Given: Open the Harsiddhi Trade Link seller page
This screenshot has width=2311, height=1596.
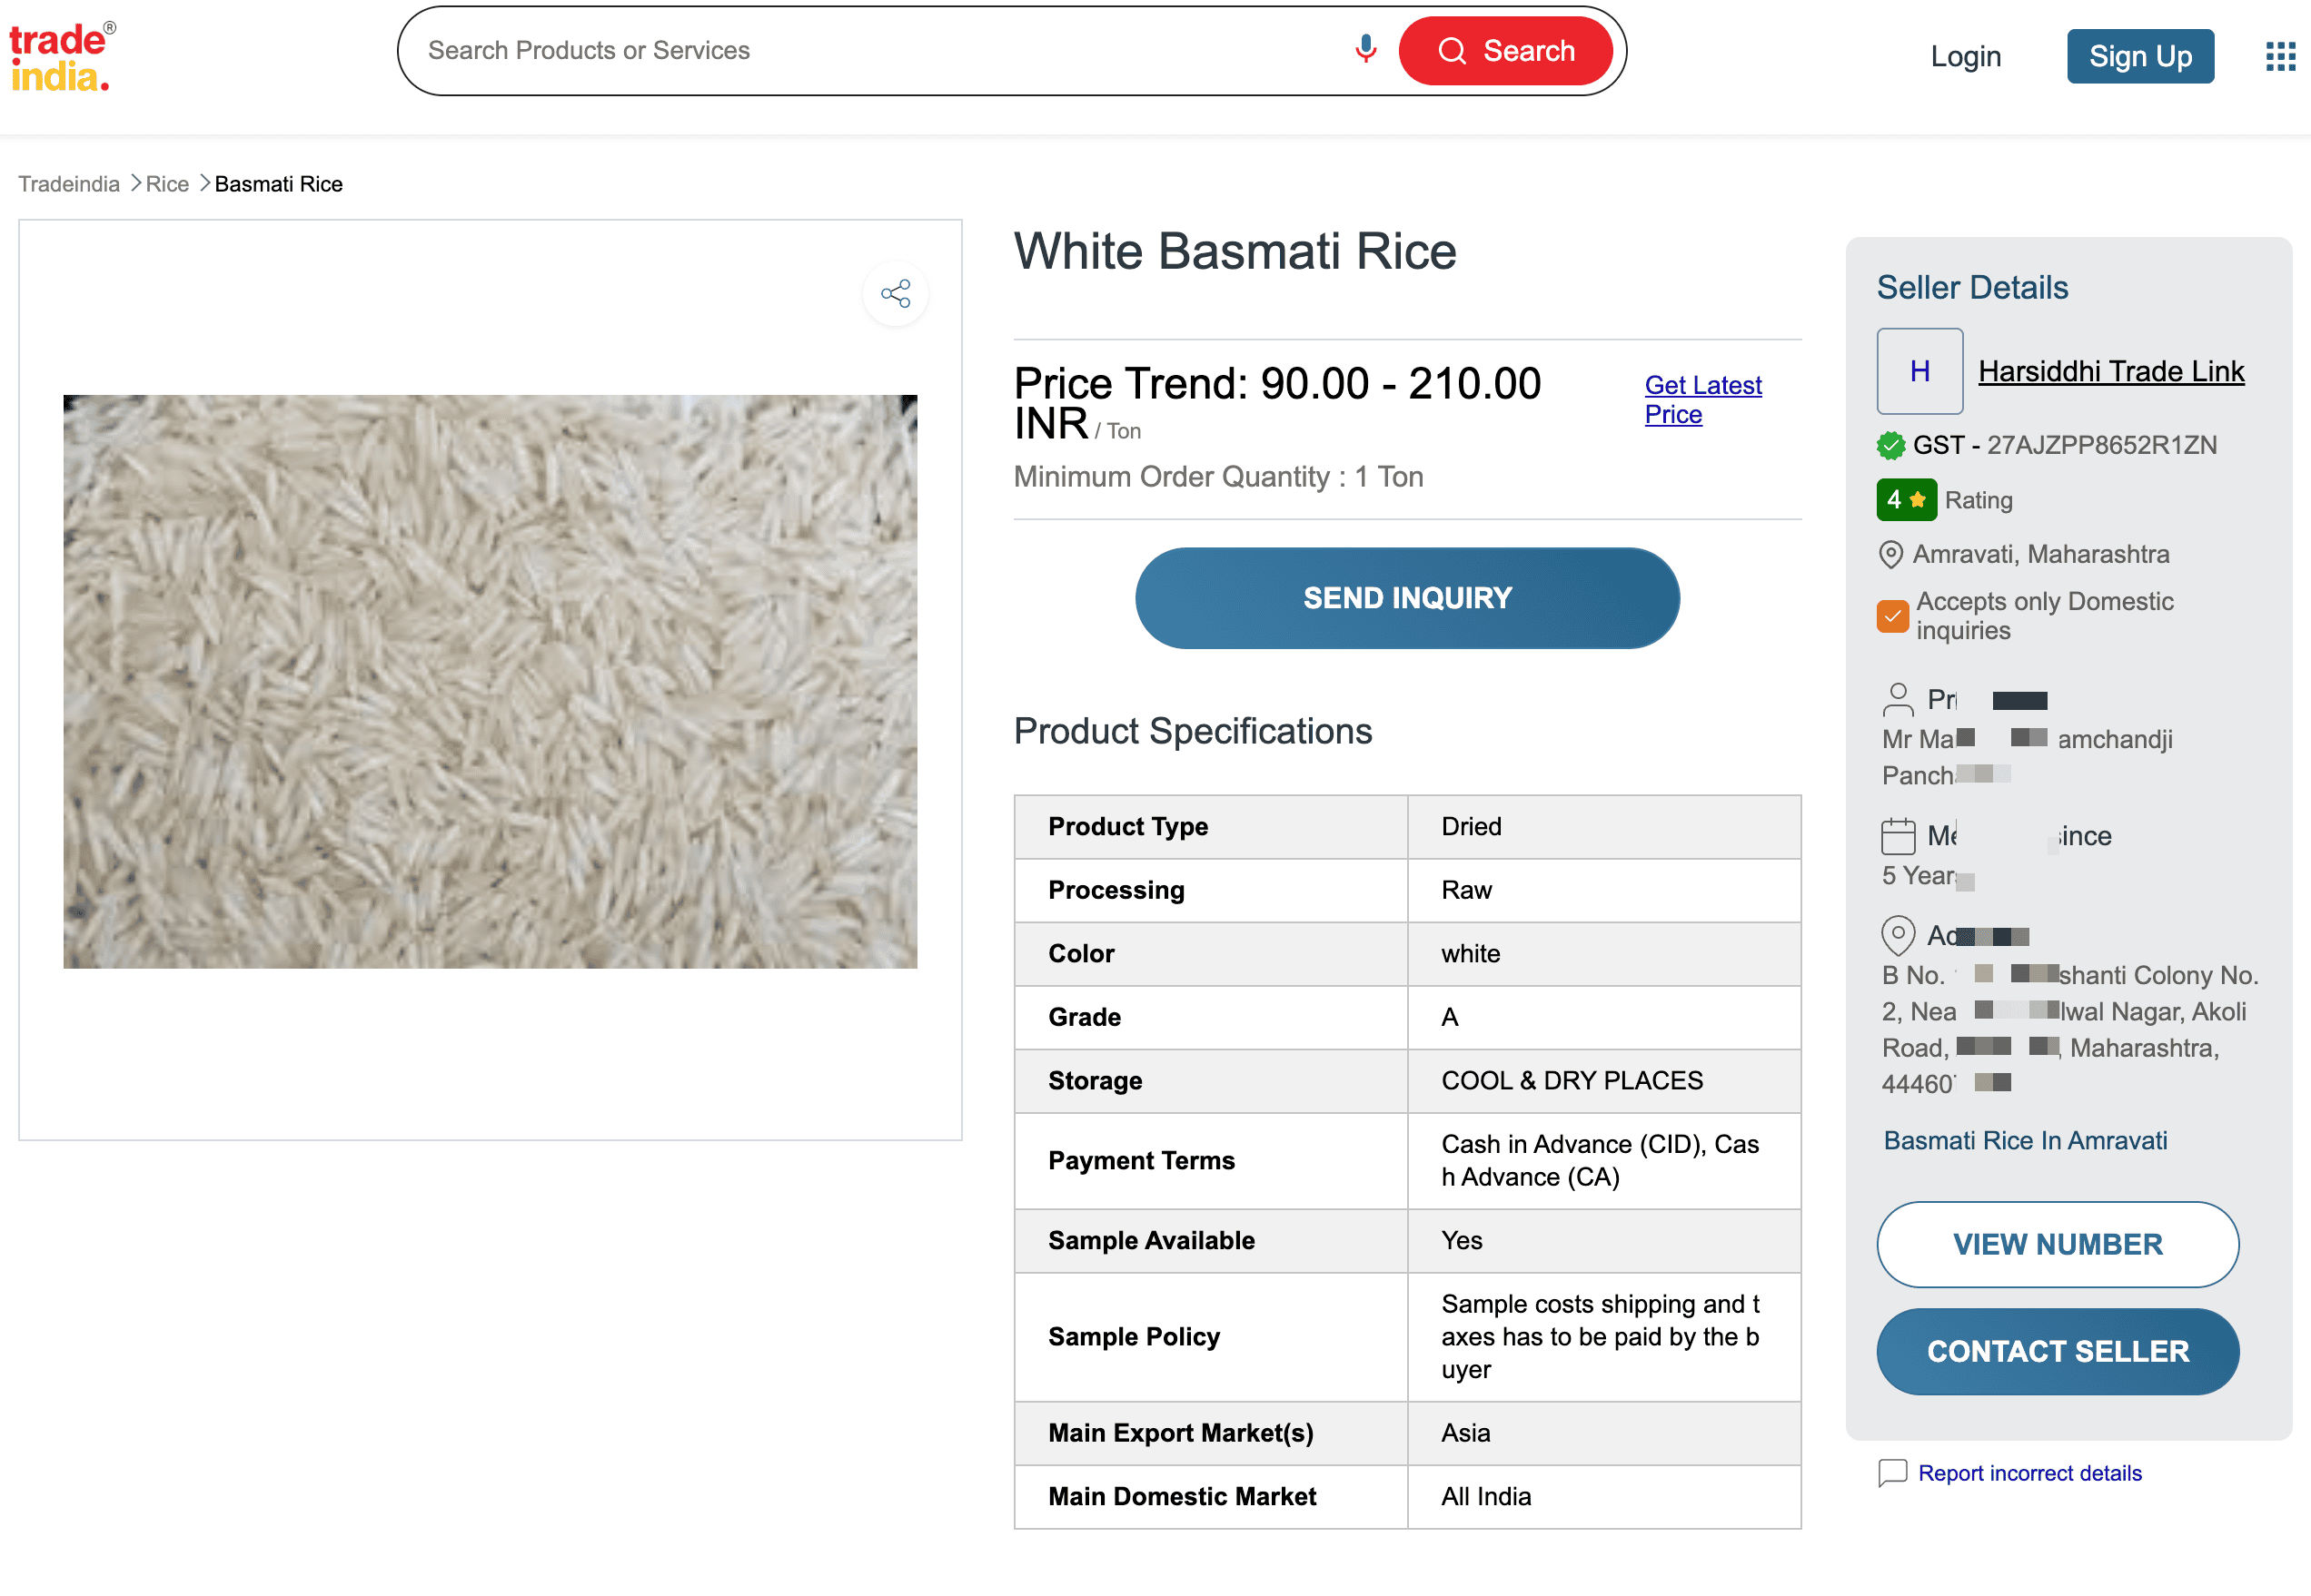Looking at the screenshot, I should pyautogui.click(x=2111, y=371).
